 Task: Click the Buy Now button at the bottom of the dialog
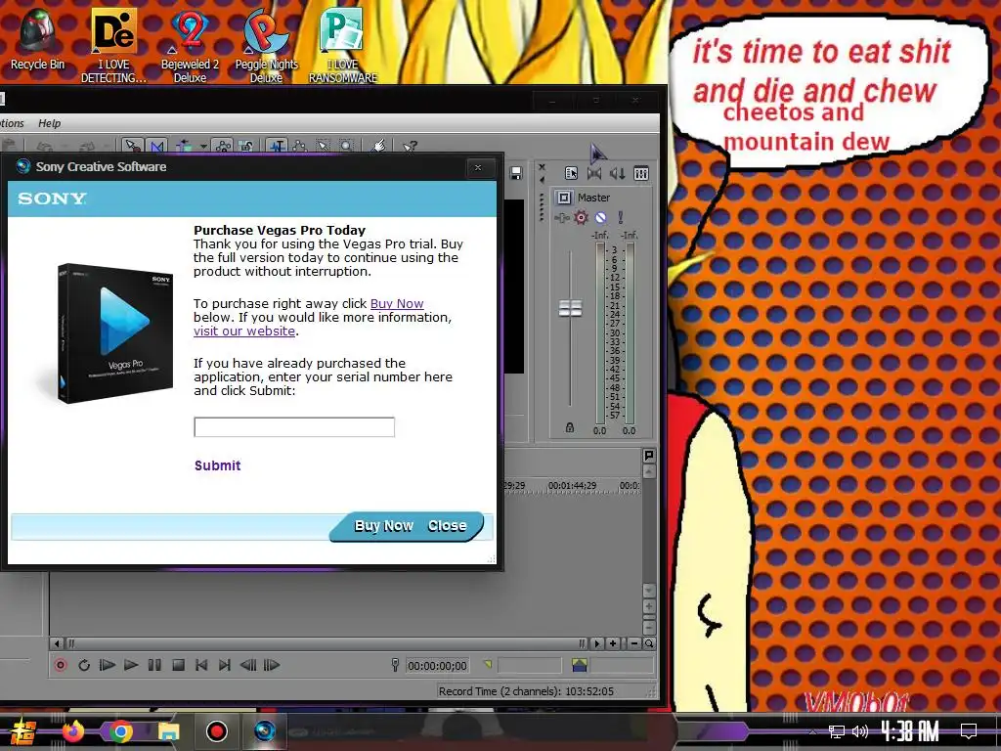(x=383, y=525)
